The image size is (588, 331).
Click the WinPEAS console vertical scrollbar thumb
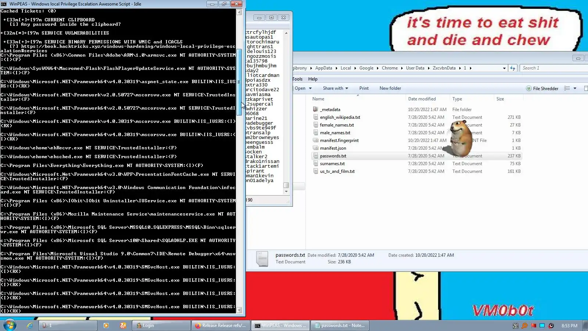[x=239, y=82]
